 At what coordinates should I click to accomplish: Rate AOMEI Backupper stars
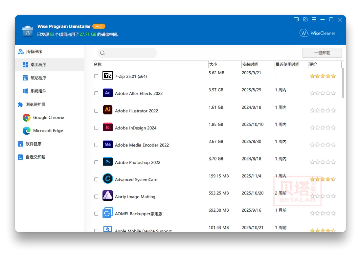coord(323,213)
